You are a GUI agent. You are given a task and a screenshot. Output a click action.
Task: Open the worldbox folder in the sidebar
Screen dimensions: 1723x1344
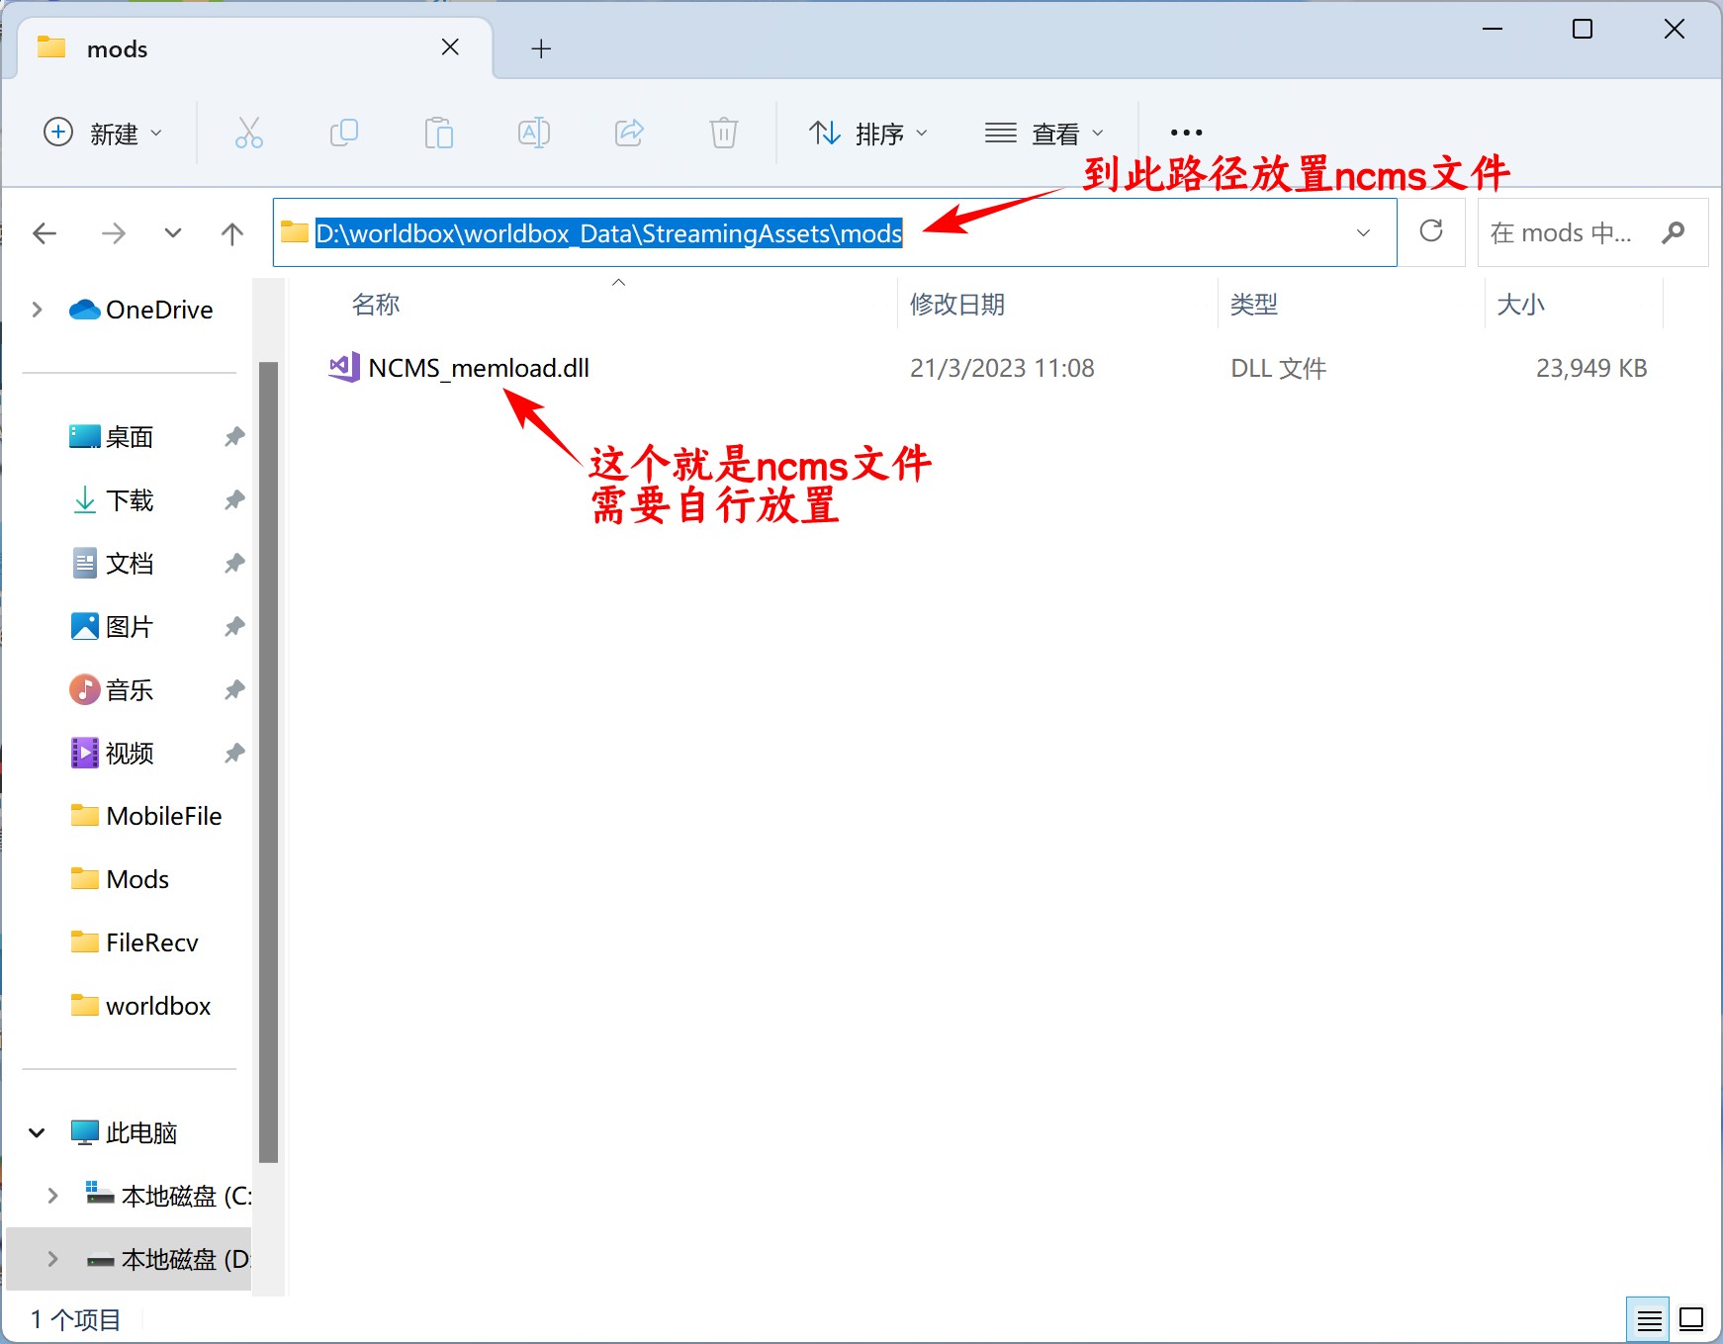tap(140, 1006)
